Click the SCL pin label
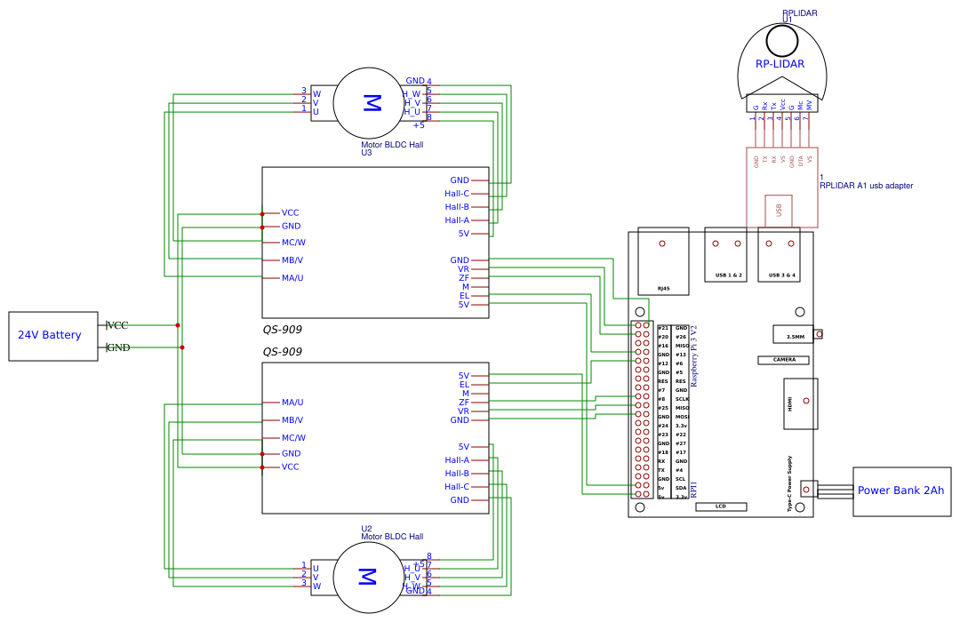 (x=681, y=479)
